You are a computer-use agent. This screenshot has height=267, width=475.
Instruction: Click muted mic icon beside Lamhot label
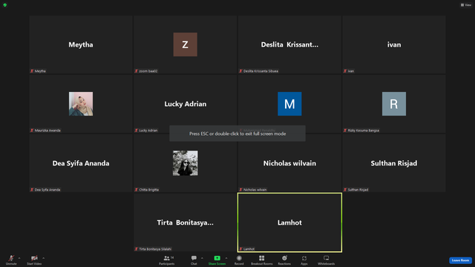click(x=240, y=249)
